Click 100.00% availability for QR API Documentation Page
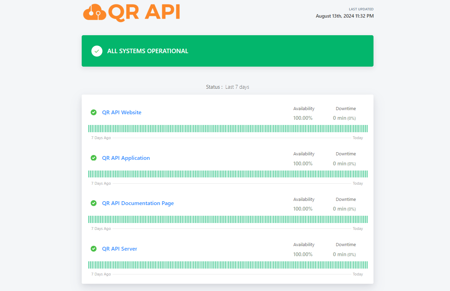This screenshot has height=291, width=450. point(303,209)
